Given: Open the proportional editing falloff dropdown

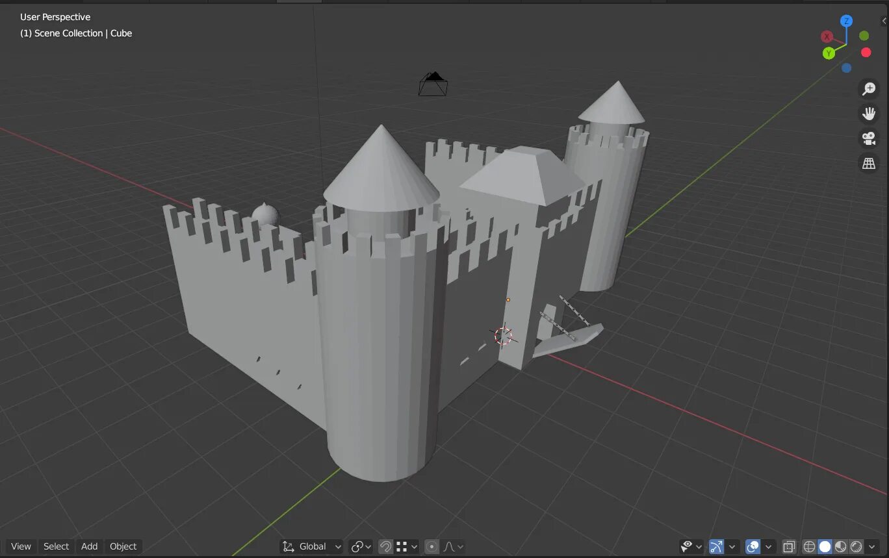Looking at the screenshot, I should (454, 546).
